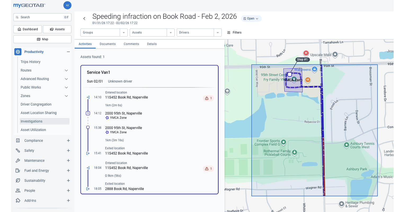405x212 pixels.
Task: Switch to the Activities tab
Action: 85,44
